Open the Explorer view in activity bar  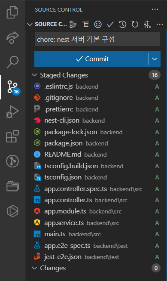pyautogui.click(x=12, y=12)
